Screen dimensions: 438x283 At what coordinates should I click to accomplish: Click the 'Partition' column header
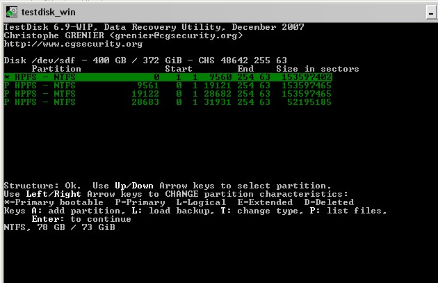point(56,69)
